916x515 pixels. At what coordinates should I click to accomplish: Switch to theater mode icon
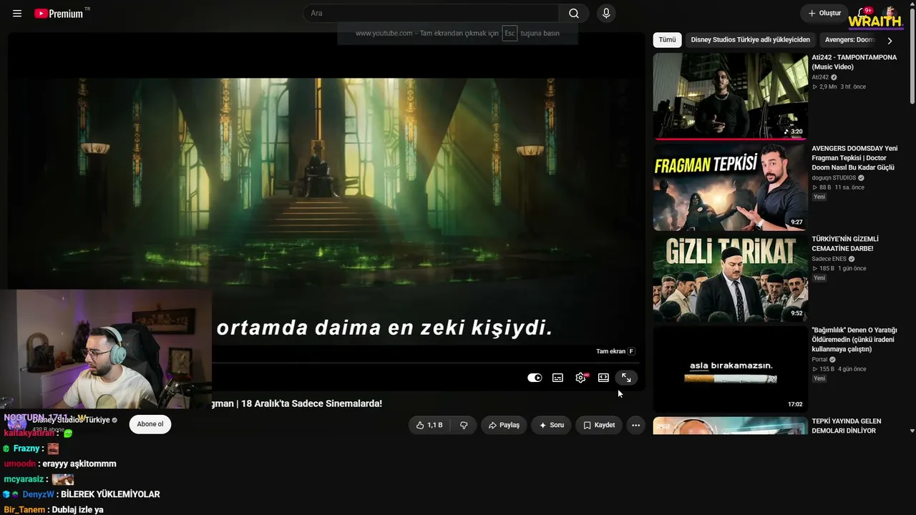[x=603, y=378]
